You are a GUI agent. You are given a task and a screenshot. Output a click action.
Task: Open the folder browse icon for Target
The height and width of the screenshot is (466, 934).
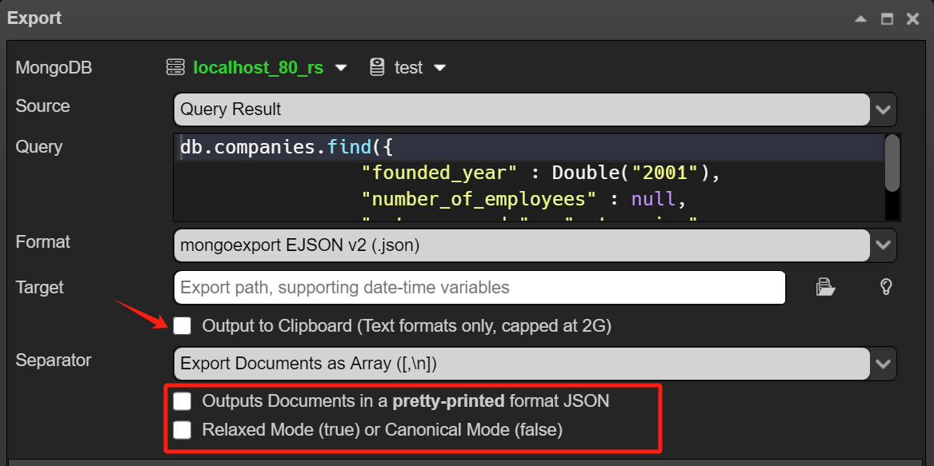click(x=826, y=287)
